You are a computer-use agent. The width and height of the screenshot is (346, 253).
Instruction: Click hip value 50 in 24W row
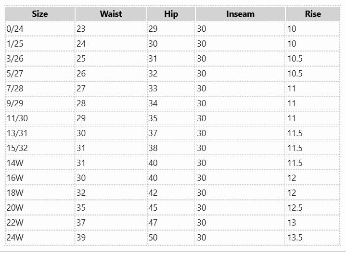click(153, 238)
